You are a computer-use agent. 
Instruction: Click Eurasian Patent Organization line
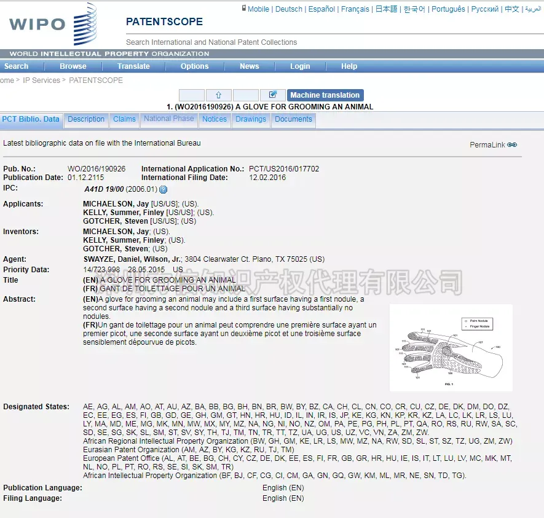click(188, 450)
